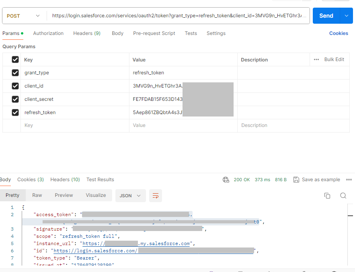
Task: Switch to Preview response view
Action: 64,195
